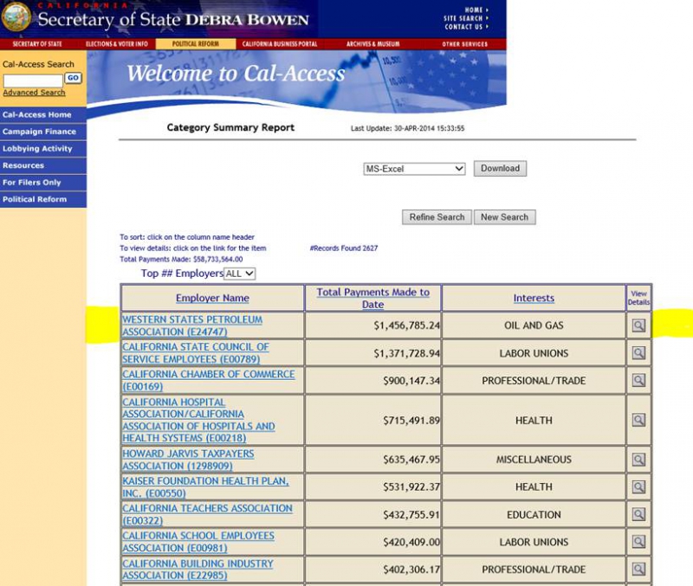Screen dimensions: 693x586
Task: Open details magnifier for California Chamber of Commerce
Action: click(x=638, y=381)
